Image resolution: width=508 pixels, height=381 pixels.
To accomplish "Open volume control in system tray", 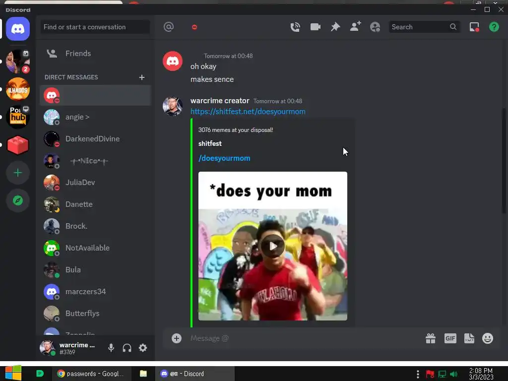I will coord(453,374).
